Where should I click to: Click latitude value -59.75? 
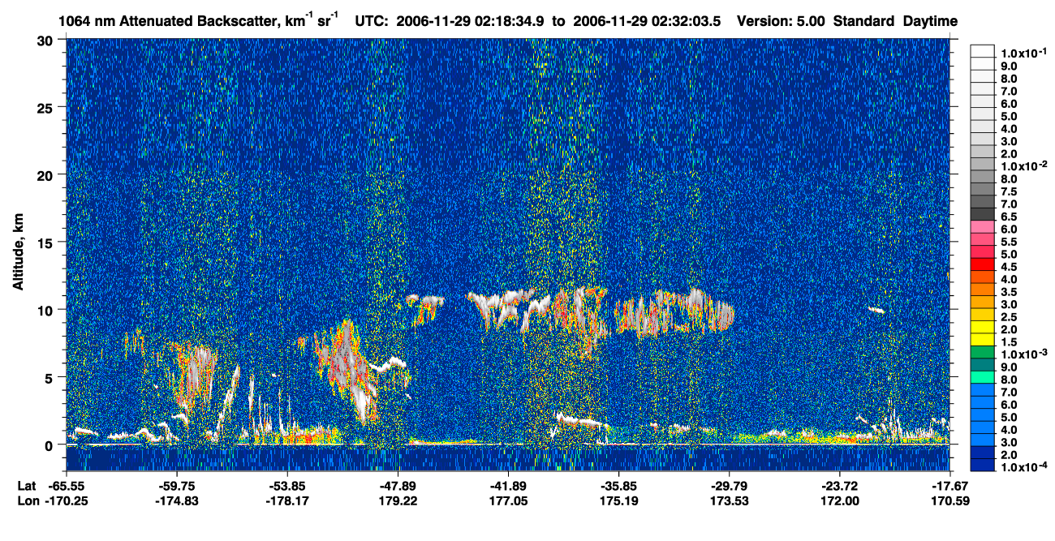pyautogui.click(x=177, y=486)
